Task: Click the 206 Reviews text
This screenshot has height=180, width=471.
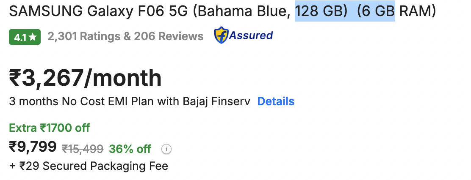Action: coord(169,37)
